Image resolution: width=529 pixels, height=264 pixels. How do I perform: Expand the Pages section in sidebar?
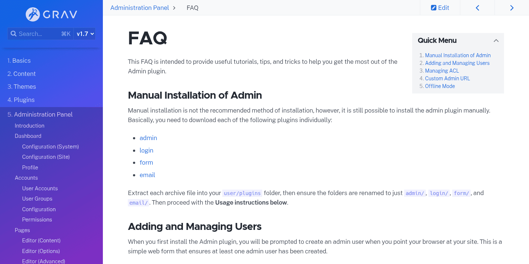coord(22,230)
